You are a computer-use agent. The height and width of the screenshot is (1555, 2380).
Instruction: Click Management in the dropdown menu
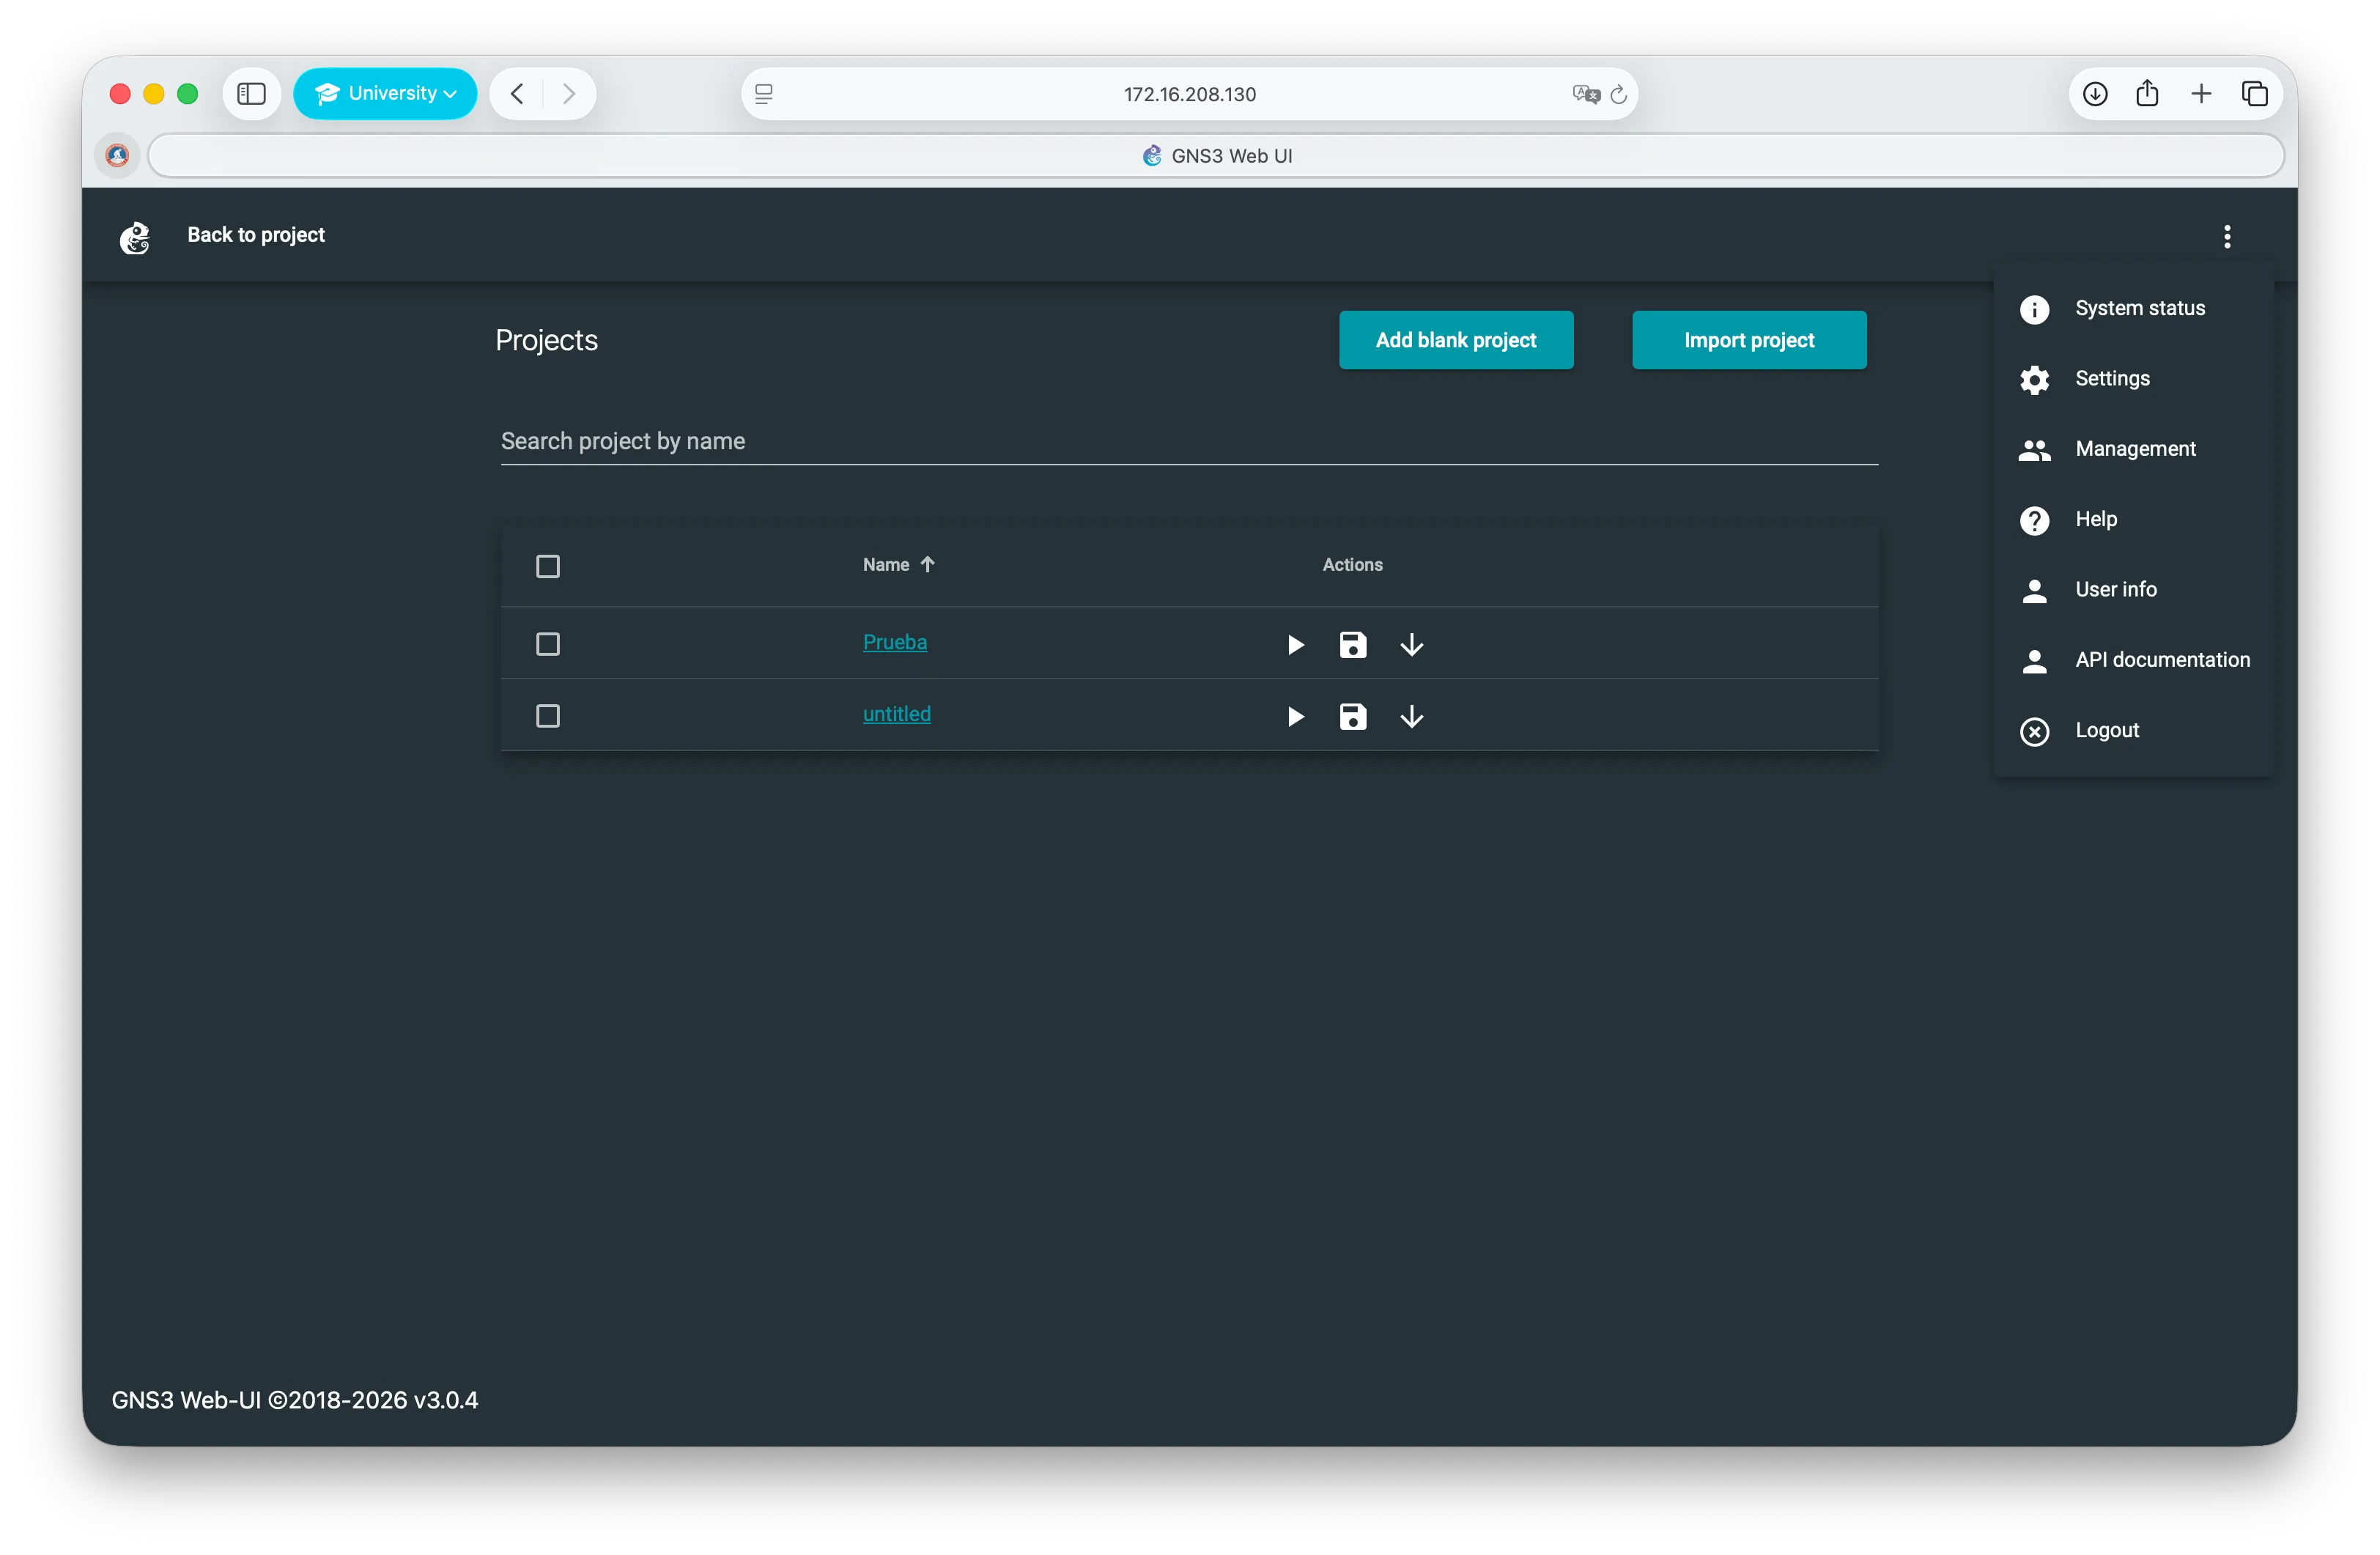pyautogui.click(x=2135, y=449)
